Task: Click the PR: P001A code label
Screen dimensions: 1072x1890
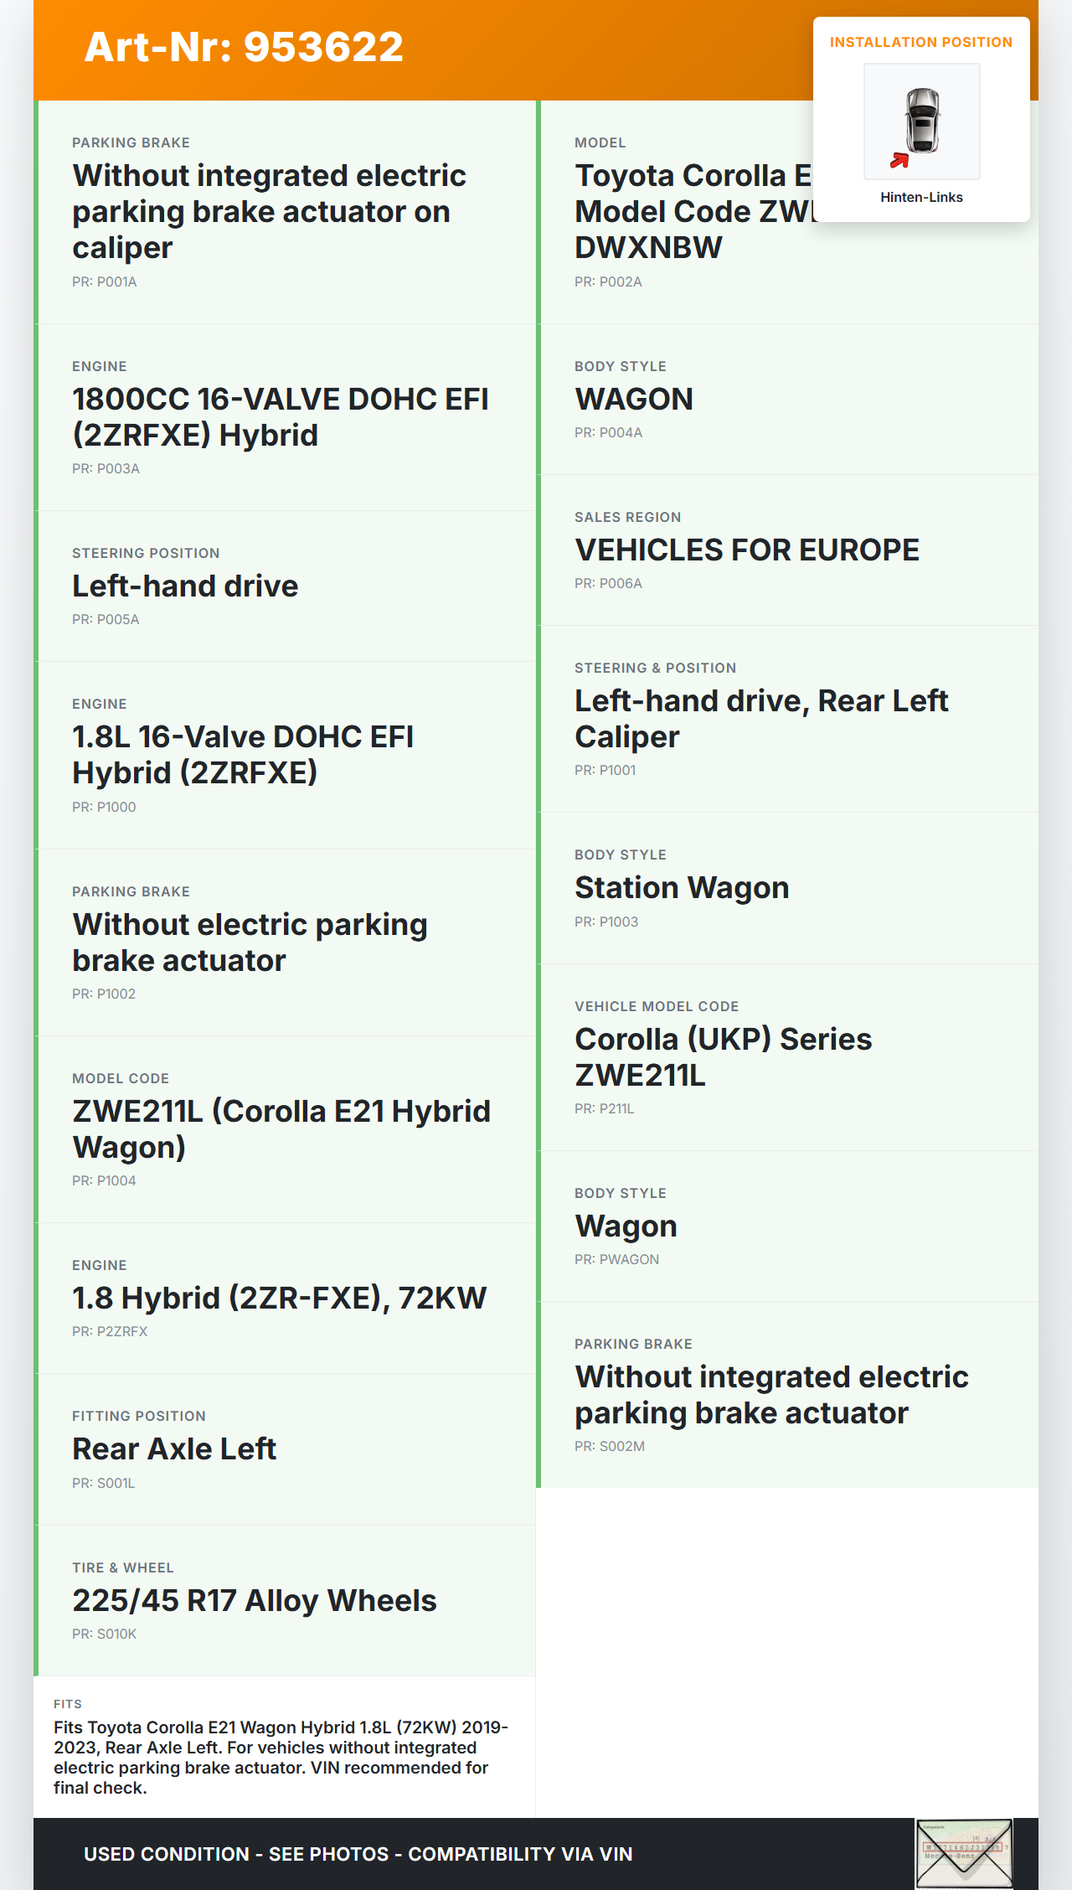Action: click(x=105, y=282)
